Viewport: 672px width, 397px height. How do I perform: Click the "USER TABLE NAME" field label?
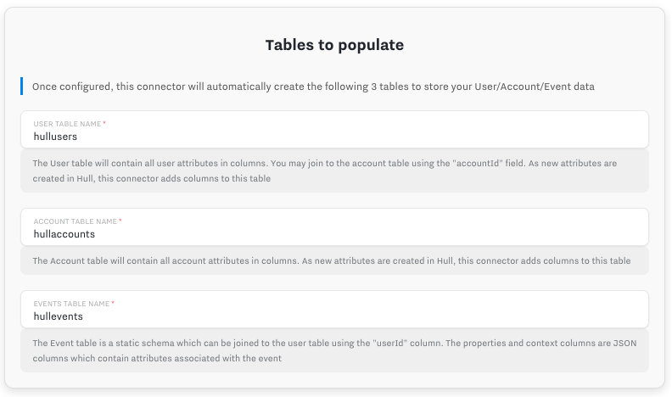67,124
